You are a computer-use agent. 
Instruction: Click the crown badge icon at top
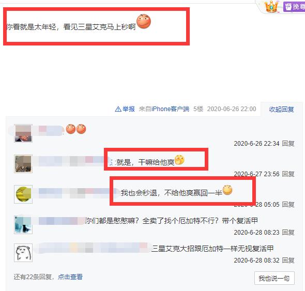click(x=271, y=6)
